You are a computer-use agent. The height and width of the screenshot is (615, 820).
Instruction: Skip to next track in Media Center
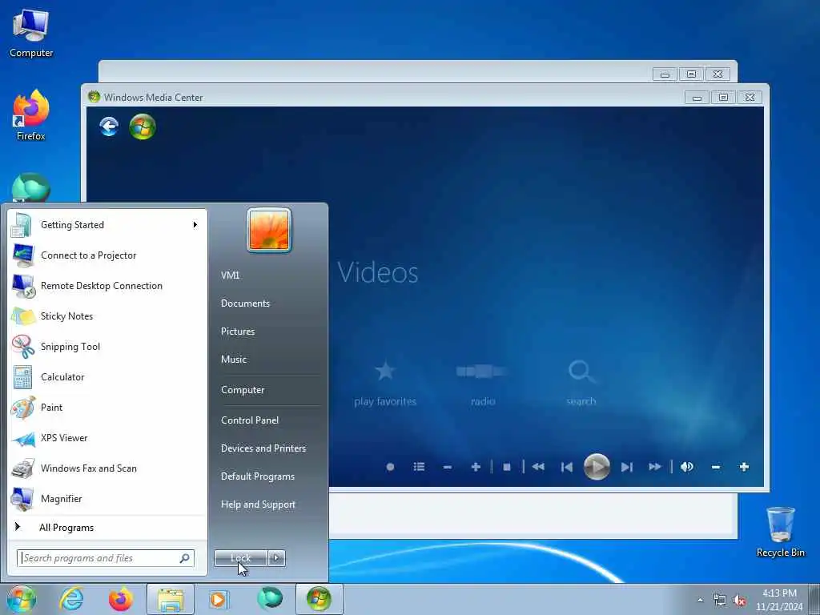(627, 467)
